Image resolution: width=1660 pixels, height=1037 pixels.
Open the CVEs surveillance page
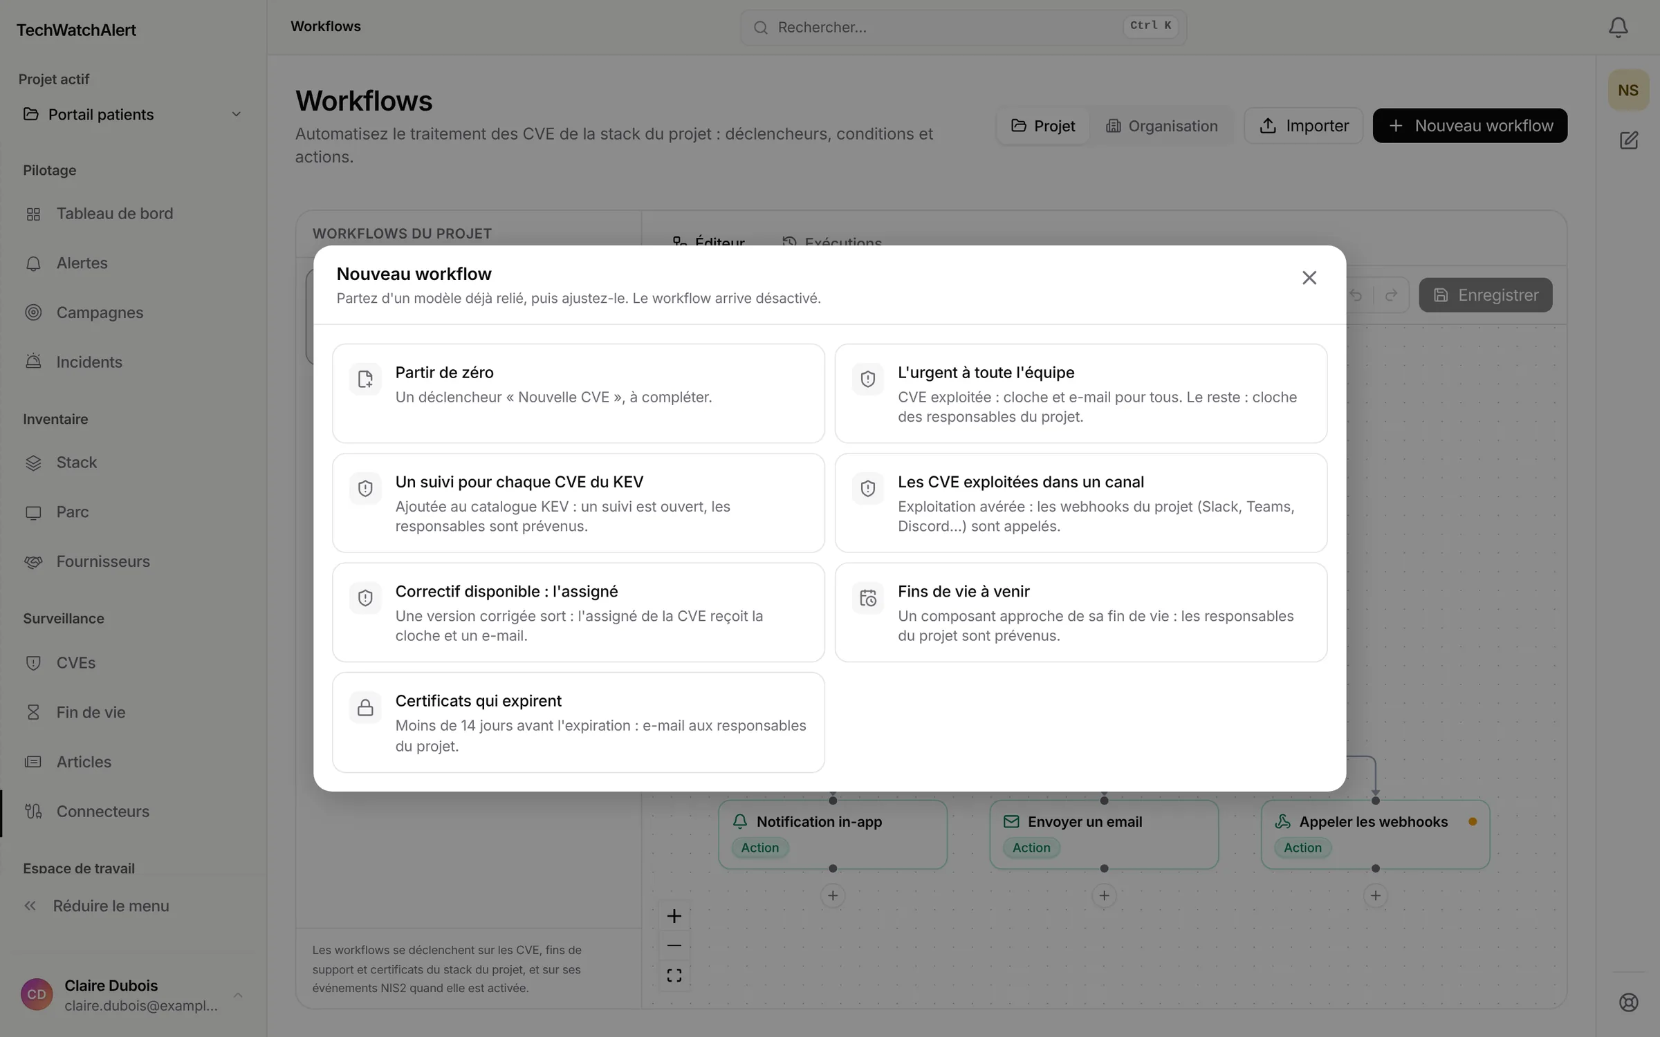point(133,663)
